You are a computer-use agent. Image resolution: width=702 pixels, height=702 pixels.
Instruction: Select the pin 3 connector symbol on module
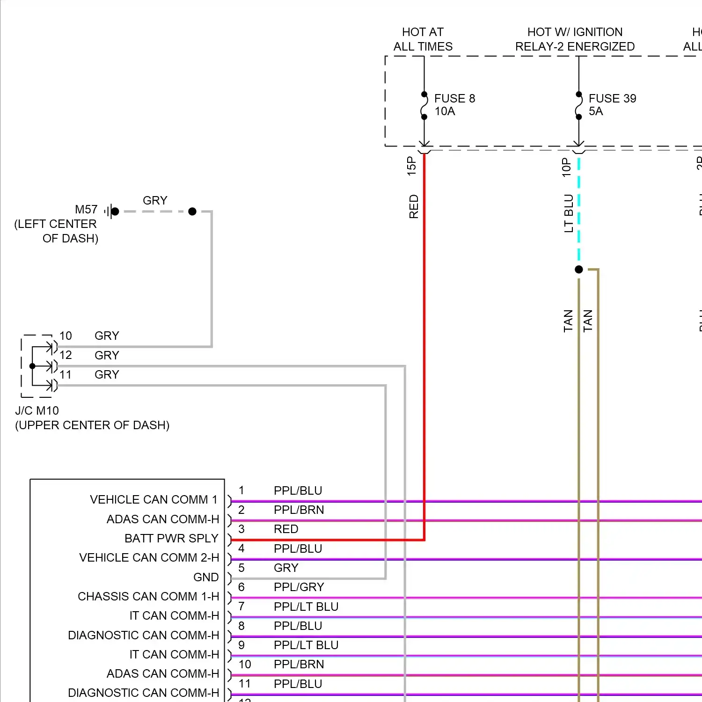point(229,539)
